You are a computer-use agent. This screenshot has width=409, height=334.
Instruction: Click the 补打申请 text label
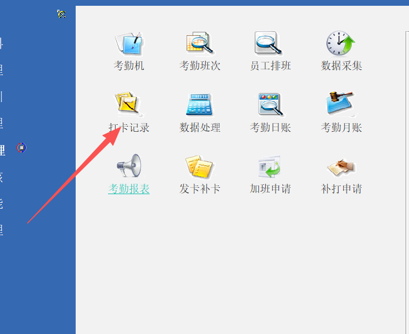[341, 188]
